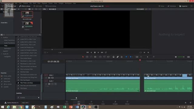Image resolution: width=194 pixels, height=109 pixels.
Task: Select the Timeline 1 thumbnail in Media Pool
Action: pos(27,25)
